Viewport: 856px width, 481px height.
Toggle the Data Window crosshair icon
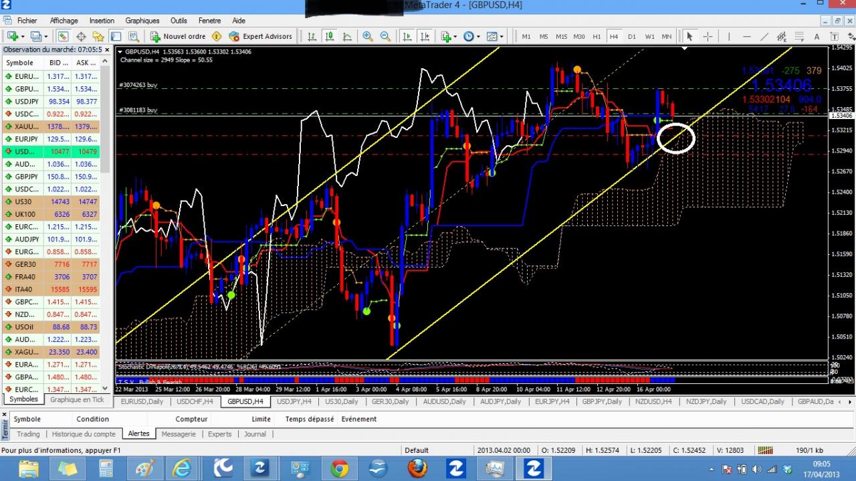(81, 36)
